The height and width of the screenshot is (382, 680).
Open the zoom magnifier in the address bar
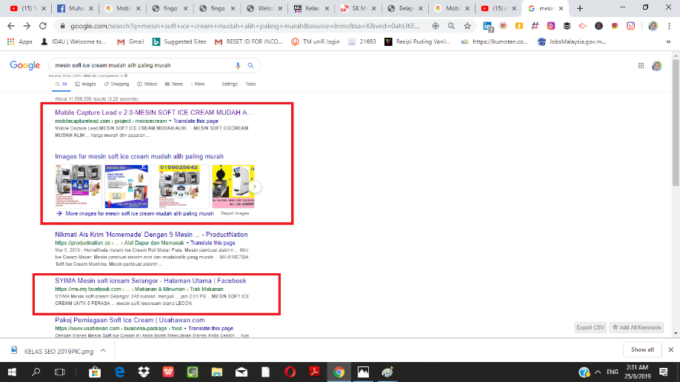coord(451,26)
